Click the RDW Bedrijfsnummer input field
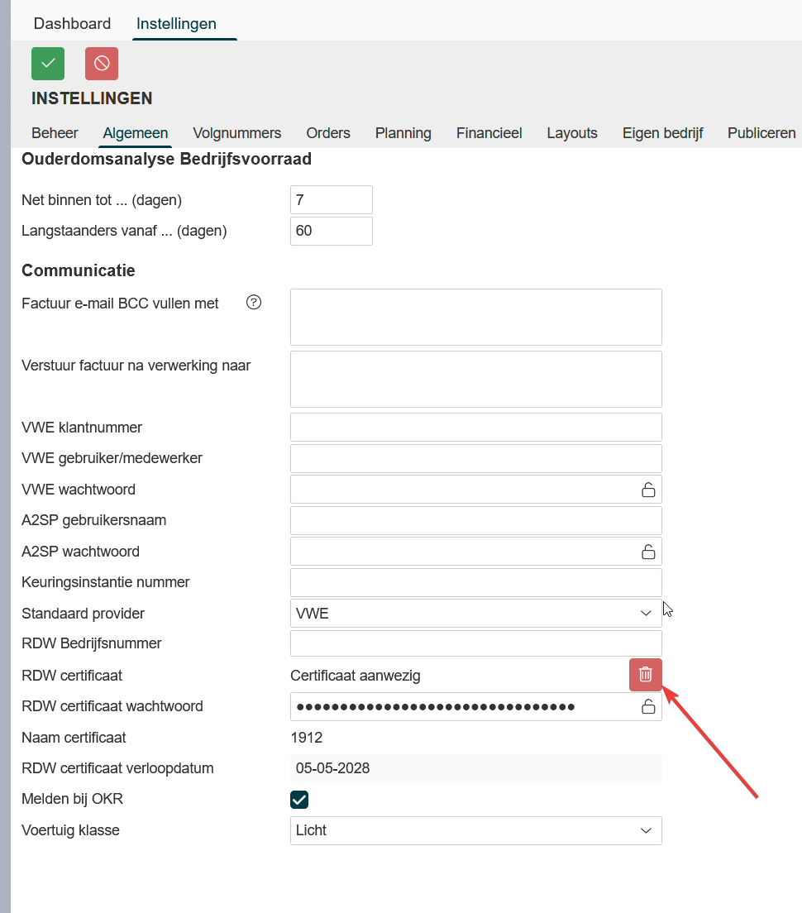 tap(475, 643)
